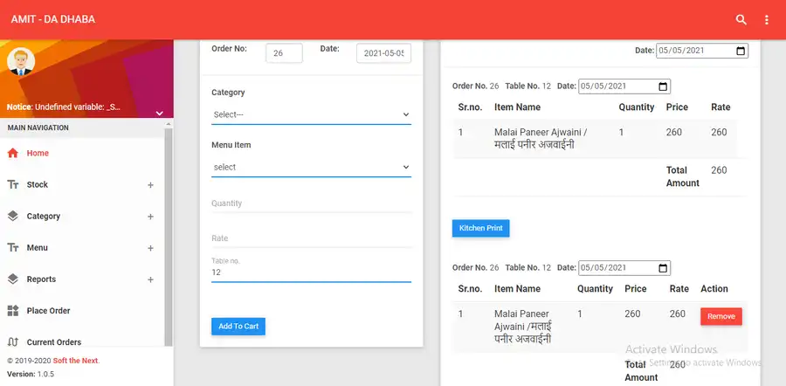Click the Place Order grid icon
Screen dimensions: 786x386
tap(12, 311)
